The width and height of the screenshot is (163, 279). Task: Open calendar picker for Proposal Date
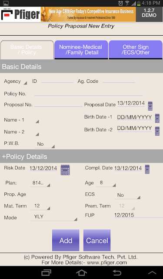point(150,106)
